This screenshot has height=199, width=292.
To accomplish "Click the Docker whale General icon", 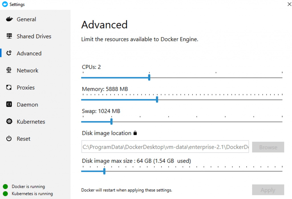I will click(x=9, y=19).
